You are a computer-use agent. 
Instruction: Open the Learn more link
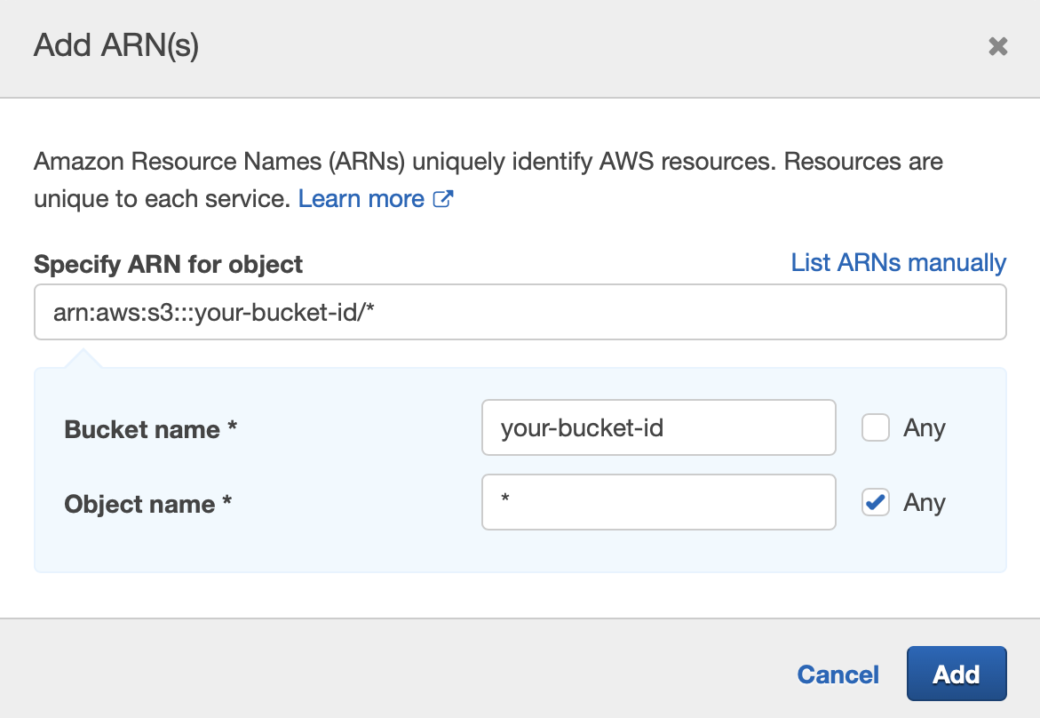pyautogui.click(x=361, y=199)
